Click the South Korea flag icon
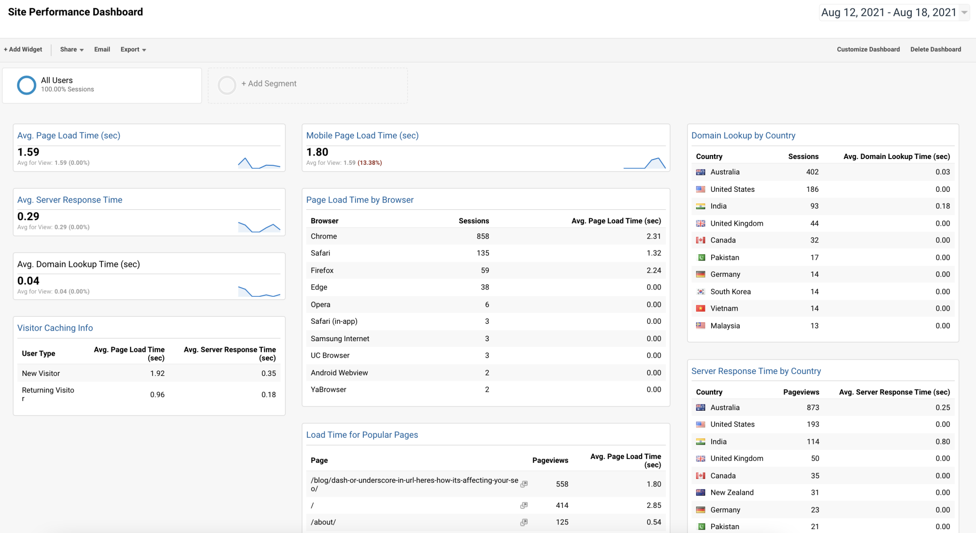Screen dimensions: 976x533 [x=701, y=291]
